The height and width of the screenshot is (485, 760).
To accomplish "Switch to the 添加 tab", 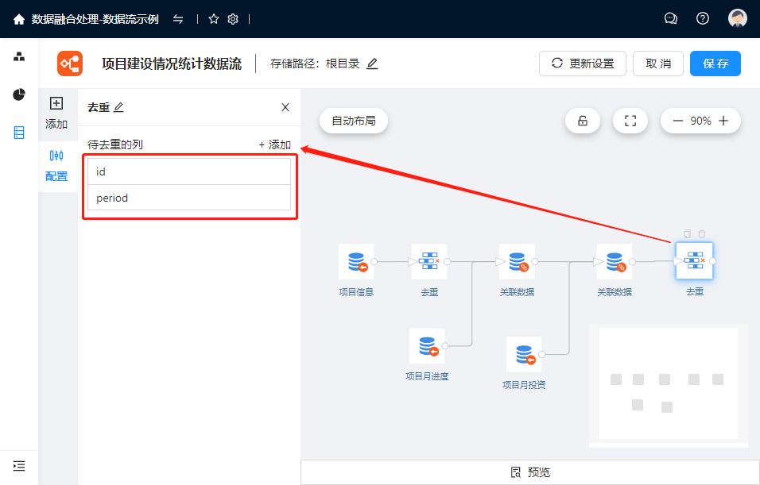I will click(56, 114).
